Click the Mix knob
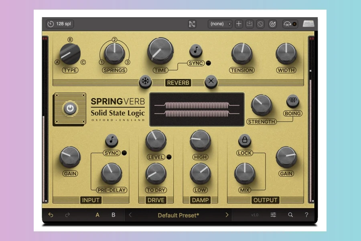361x241 pixels. [245, 173]
